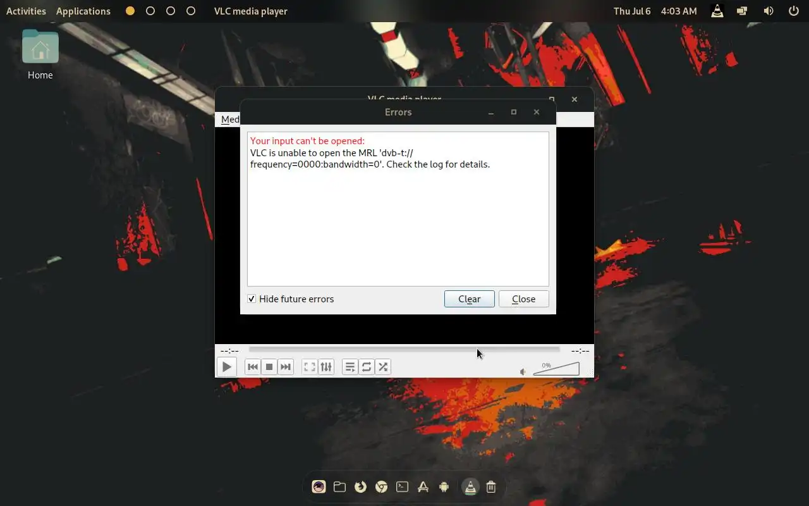Toggle loop mode in VLC
This screenshot has width=809, height=506.
click(367, 367)
